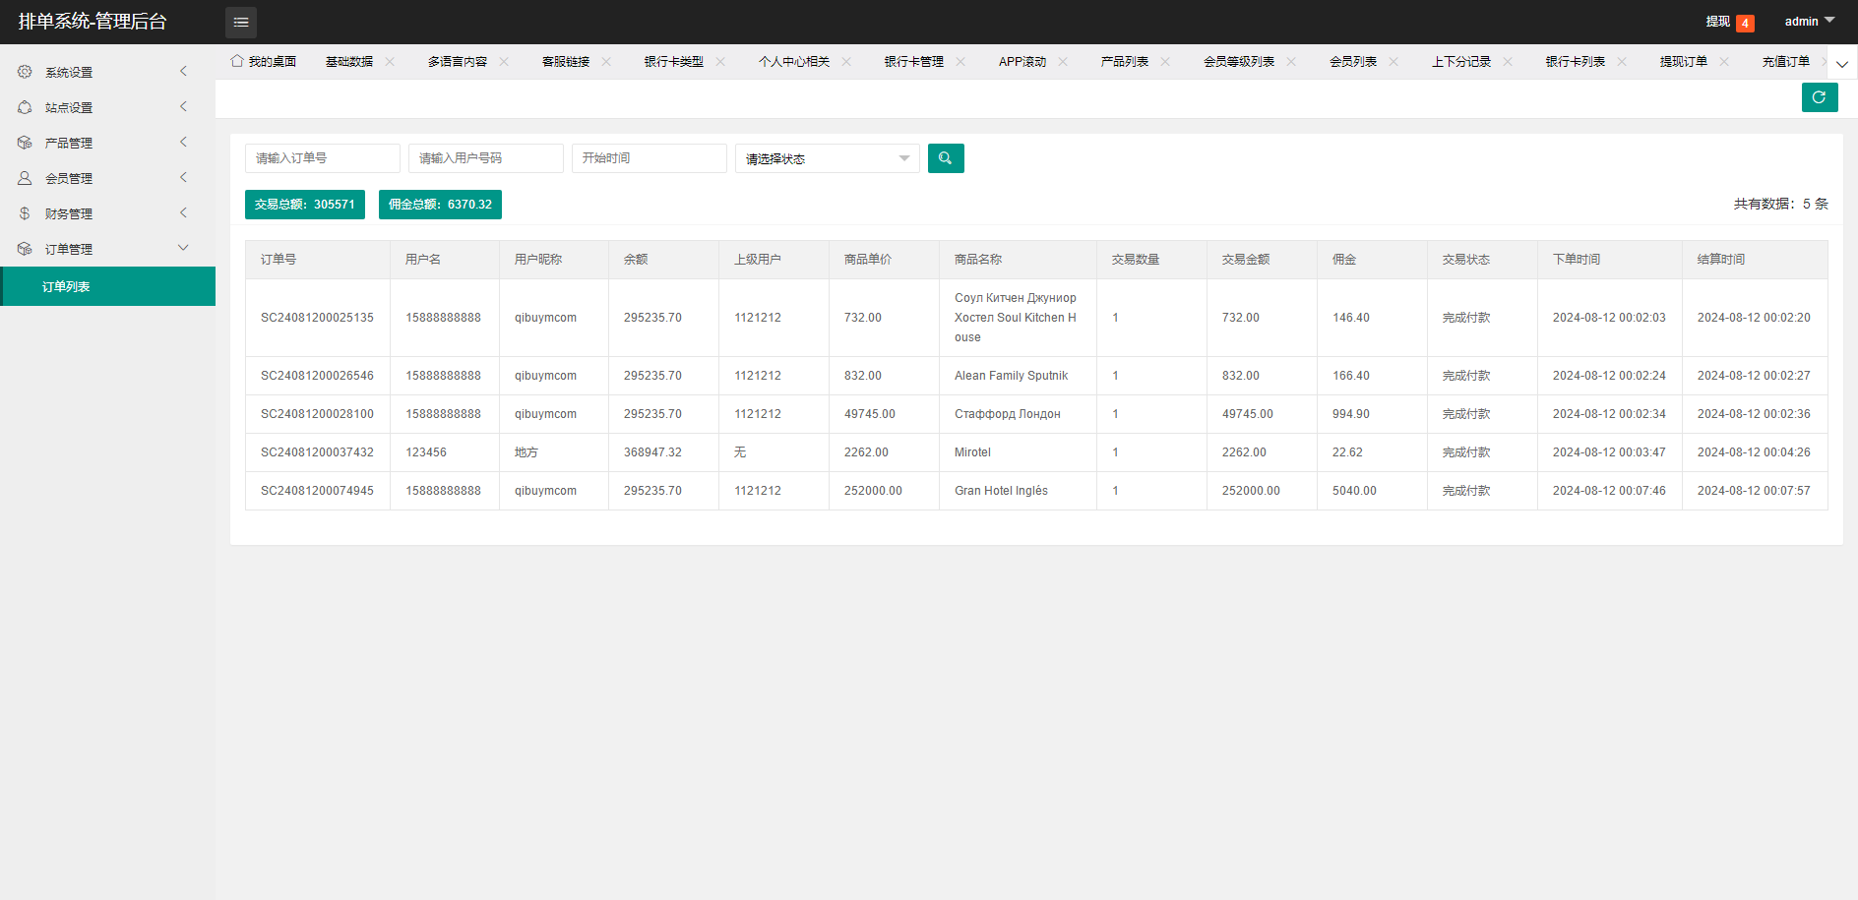The width and height of the screenshot is (1858, 900).
Task: Select 订单列表 in the sidebar
Action: pos(66,286)
